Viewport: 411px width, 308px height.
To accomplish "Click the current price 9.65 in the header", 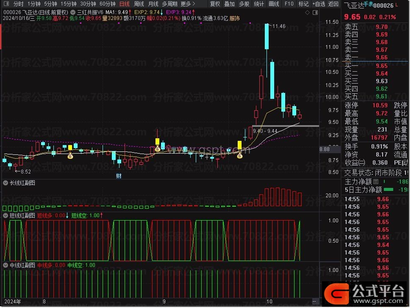I will (352, 17).
